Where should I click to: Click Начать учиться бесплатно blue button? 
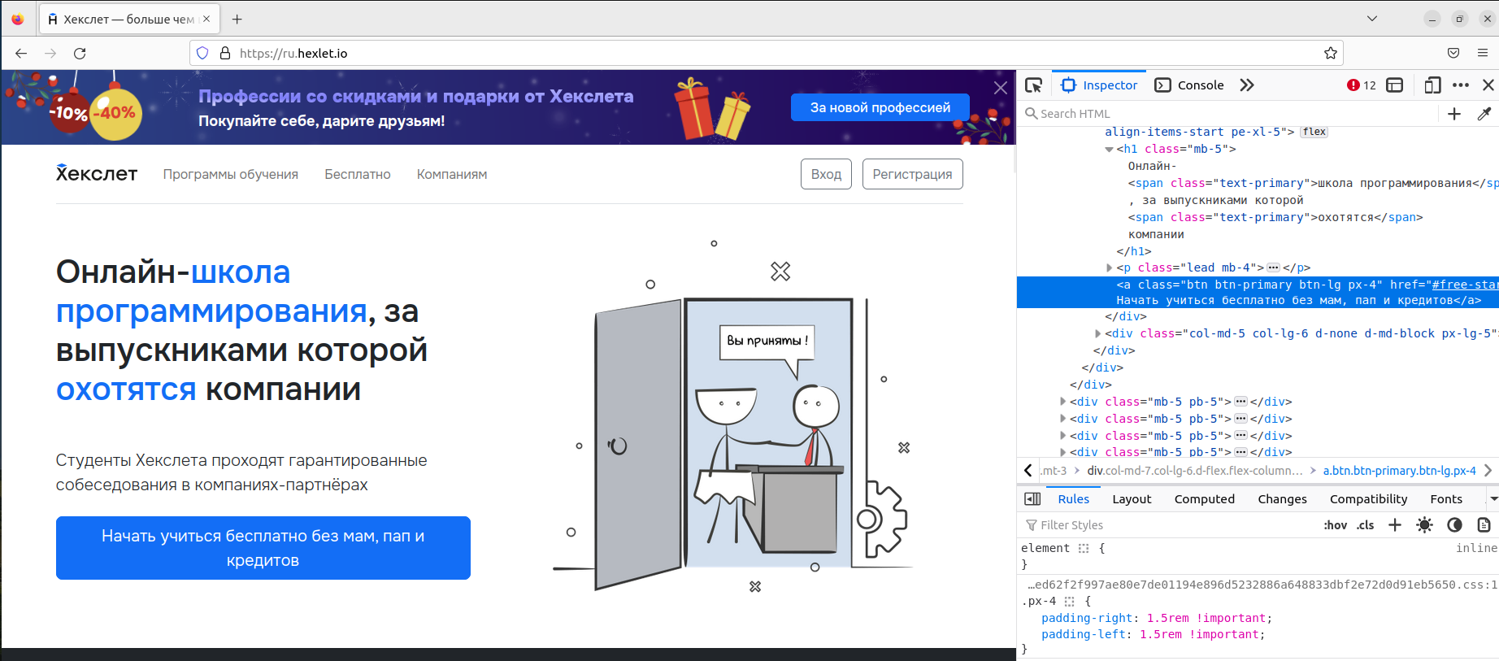pyautogui.click(x=263, y=548)
